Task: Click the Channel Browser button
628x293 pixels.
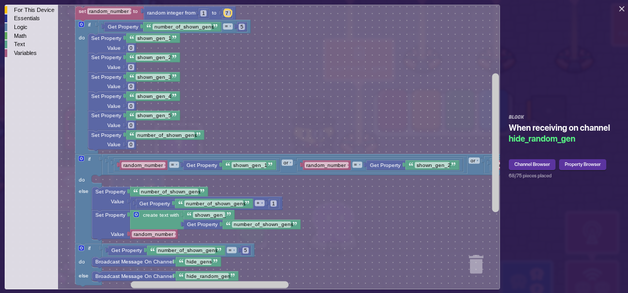Action: click(x=532, y=164)
